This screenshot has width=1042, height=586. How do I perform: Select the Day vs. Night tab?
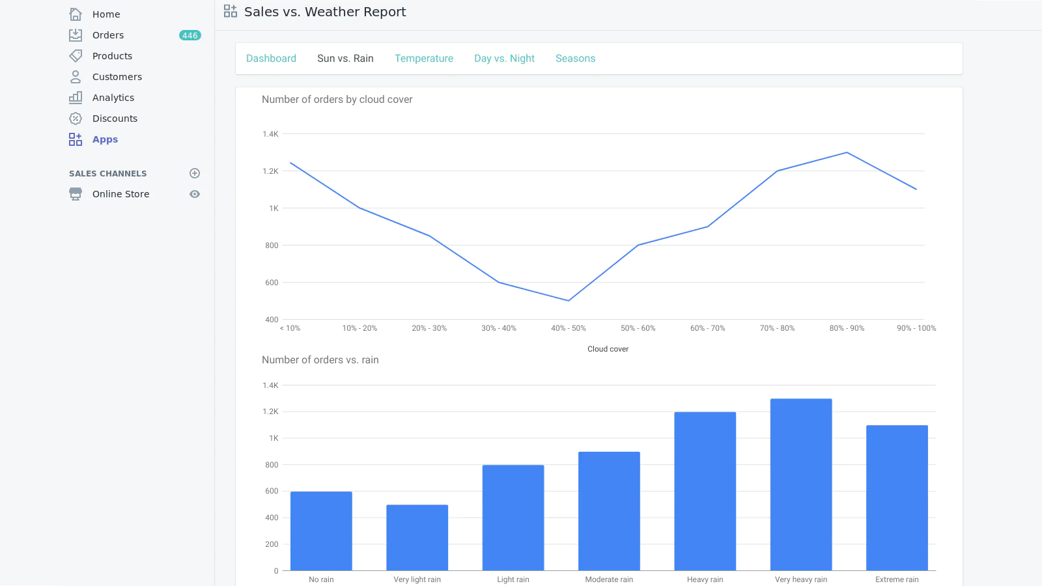504,59
